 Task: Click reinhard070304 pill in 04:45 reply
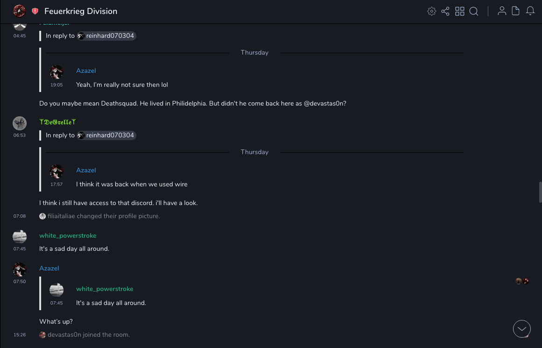click(107, 36)
